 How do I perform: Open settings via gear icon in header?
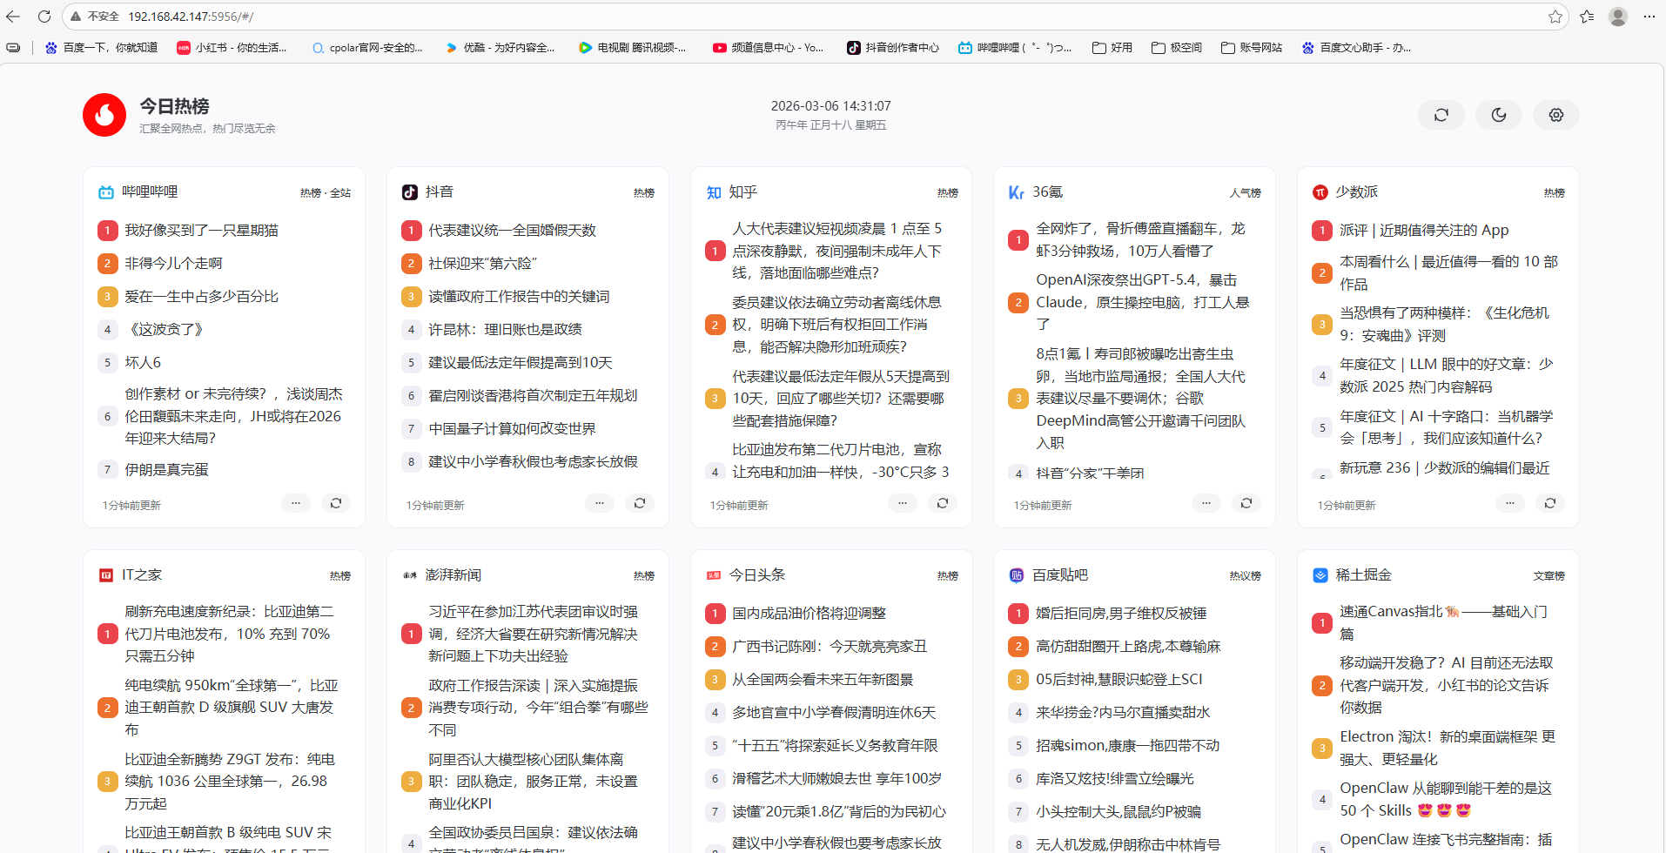coord(1555,115)
